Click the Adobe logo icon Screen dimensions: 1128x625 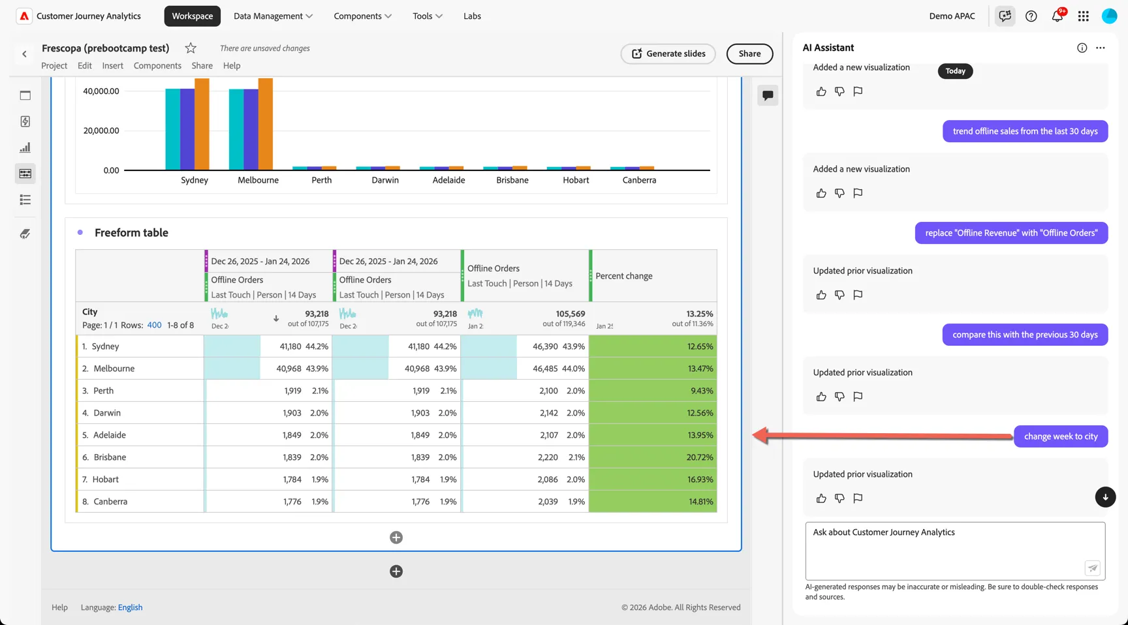point(24,16)
